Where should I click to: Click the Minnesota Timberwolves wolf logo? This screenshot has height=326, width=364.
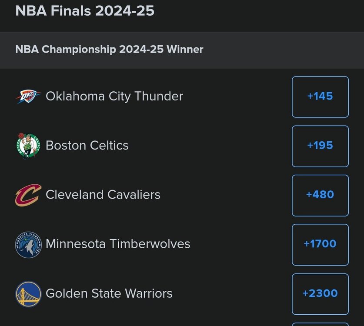coord(28,244)
